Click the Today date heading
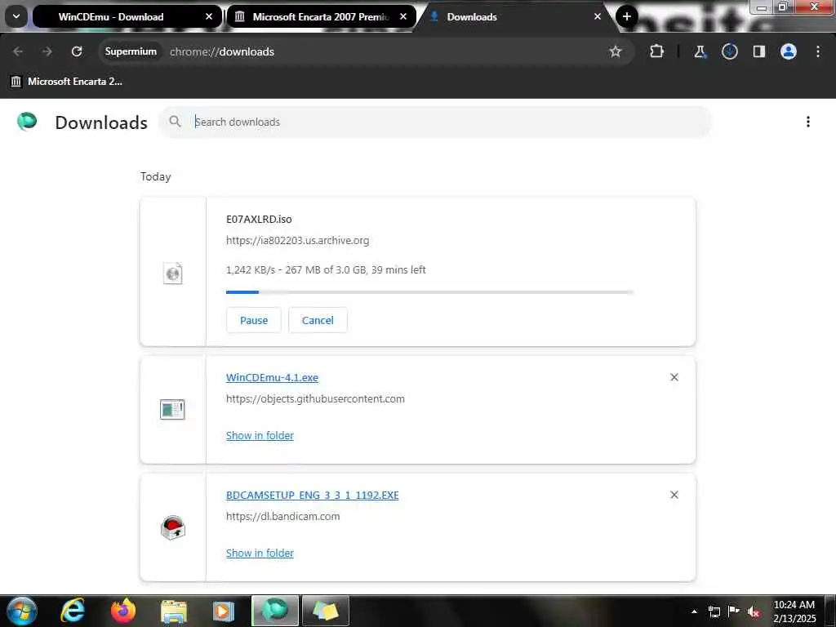This screenshot has width=836, height=627. [x=156, y=176]
